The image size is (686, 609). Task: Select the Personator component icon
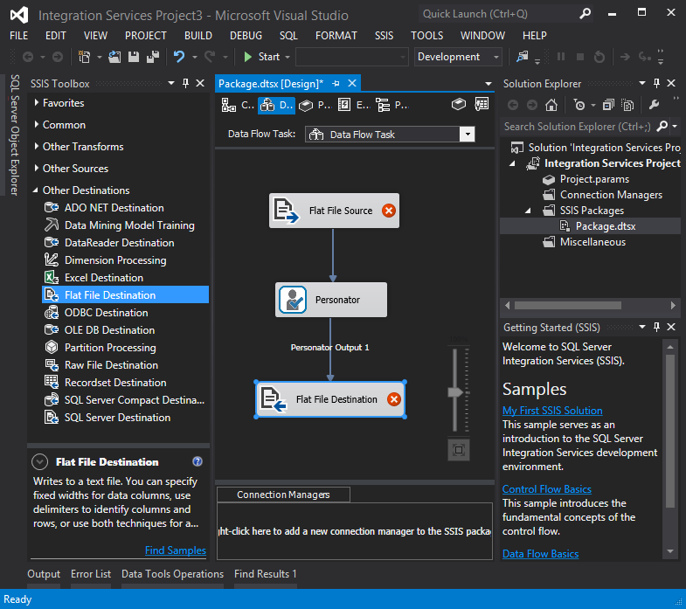(293, 300)
